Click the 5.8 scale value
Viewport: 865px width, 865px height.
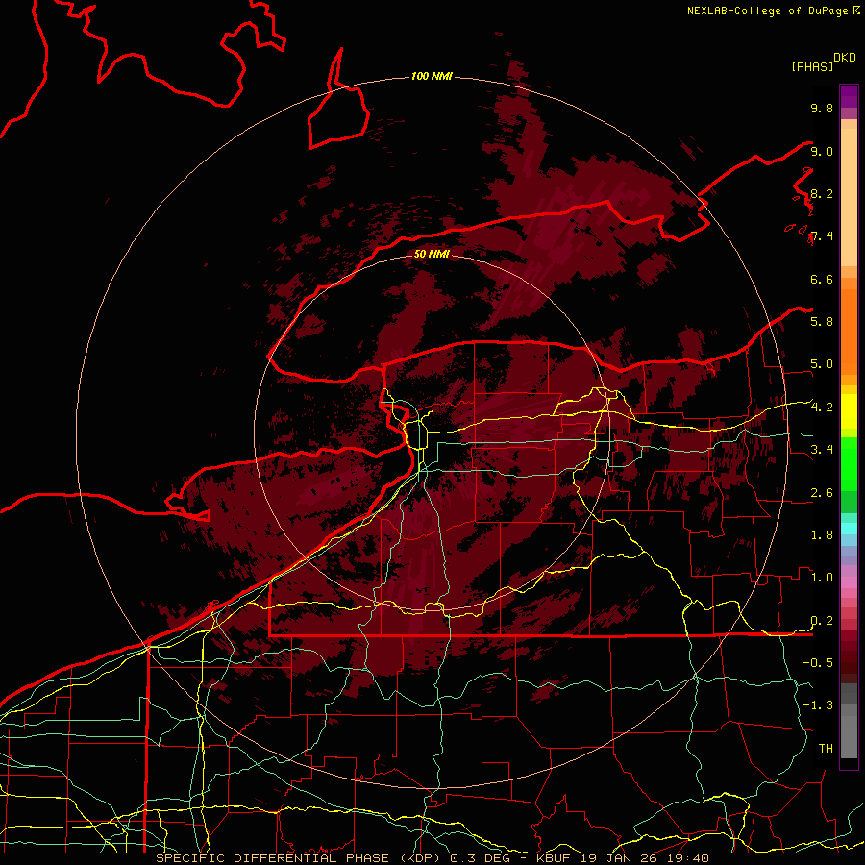tap(822, 321)
